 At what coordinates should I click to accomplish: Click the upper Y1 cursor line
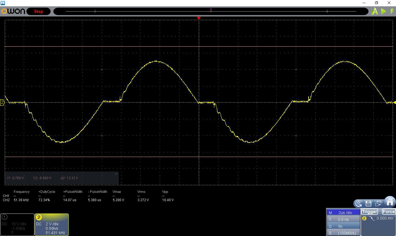199,46
